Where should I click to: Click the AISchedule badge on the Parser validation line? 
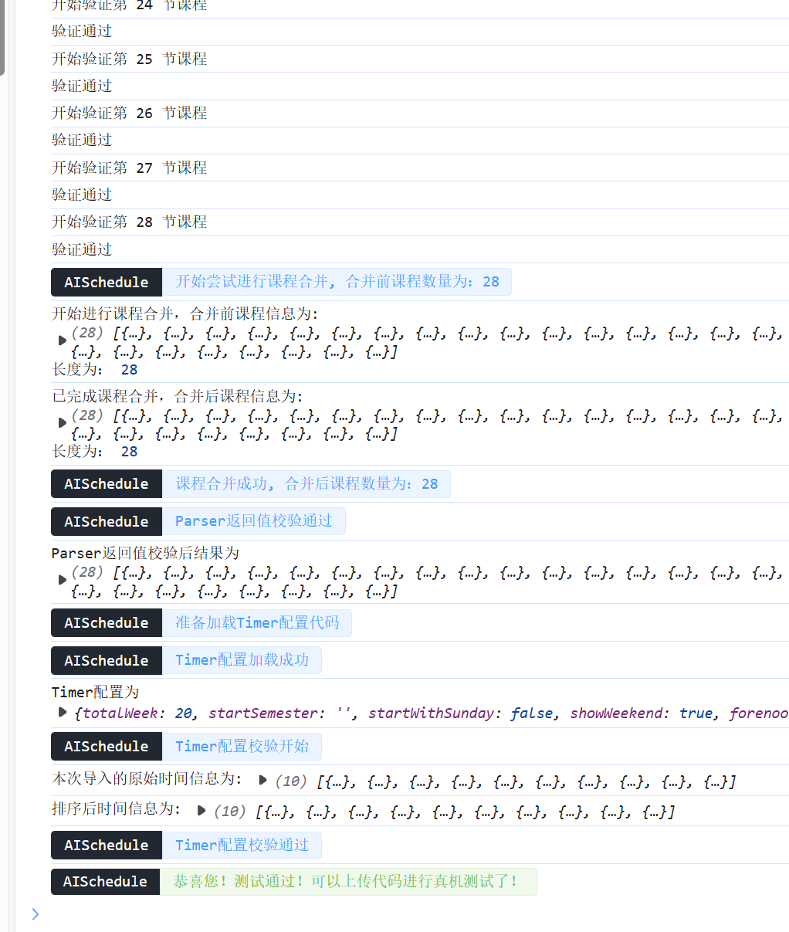pos(106,521)
